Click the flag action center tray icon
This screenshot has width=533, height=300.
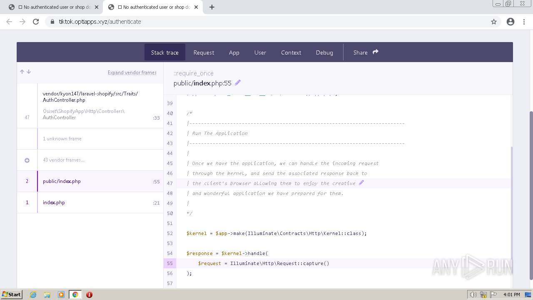[x=493, y=295]
